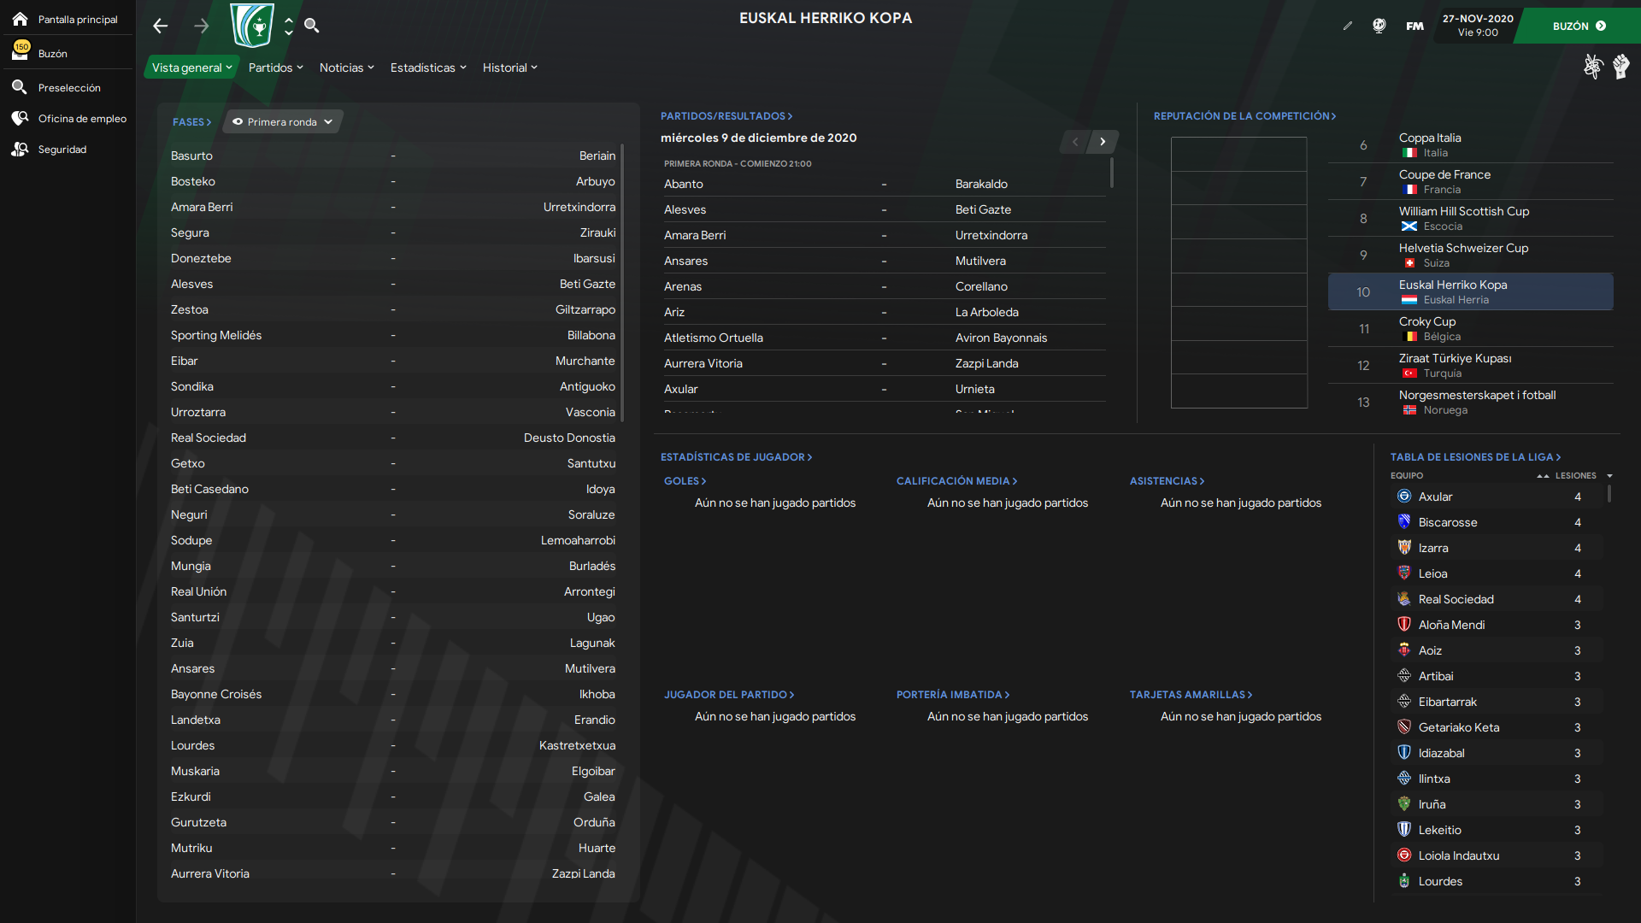Screen dimensions: 1641x923
Task: Click the Getariako Keta club crest
Action: coord(1404,726)
